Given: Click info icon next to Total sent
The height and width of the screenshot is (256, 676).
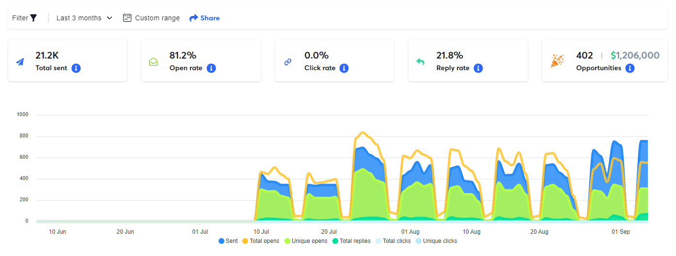Looking at the screenshot, I should tap(76, 68).
